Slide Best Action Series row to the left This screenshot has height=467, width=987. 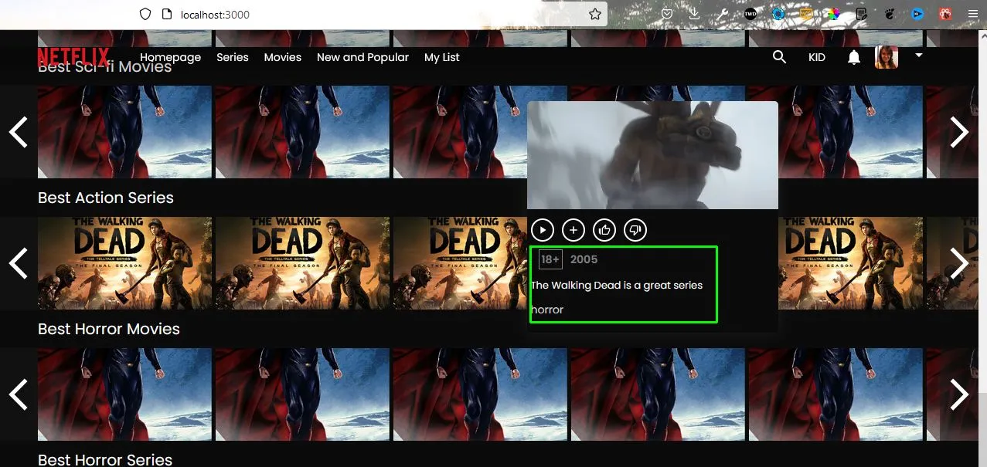[x=18, y=263]
